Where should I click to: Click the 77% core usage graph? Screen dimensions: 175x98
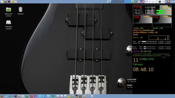click(162, 19)
